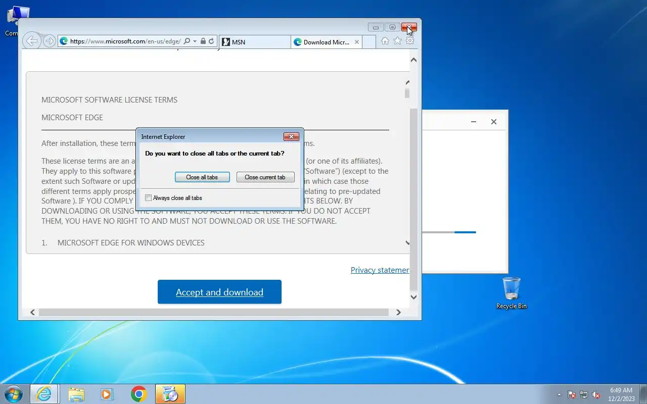Screen dimensions: 647x404
Task: Show hidden tray icons arrow
Action: (x=559, y=394)
